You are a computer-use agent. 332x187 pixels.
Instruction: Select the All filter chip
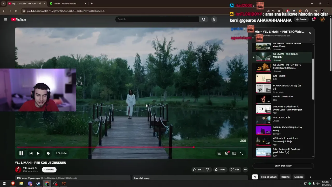coord(255,177)
